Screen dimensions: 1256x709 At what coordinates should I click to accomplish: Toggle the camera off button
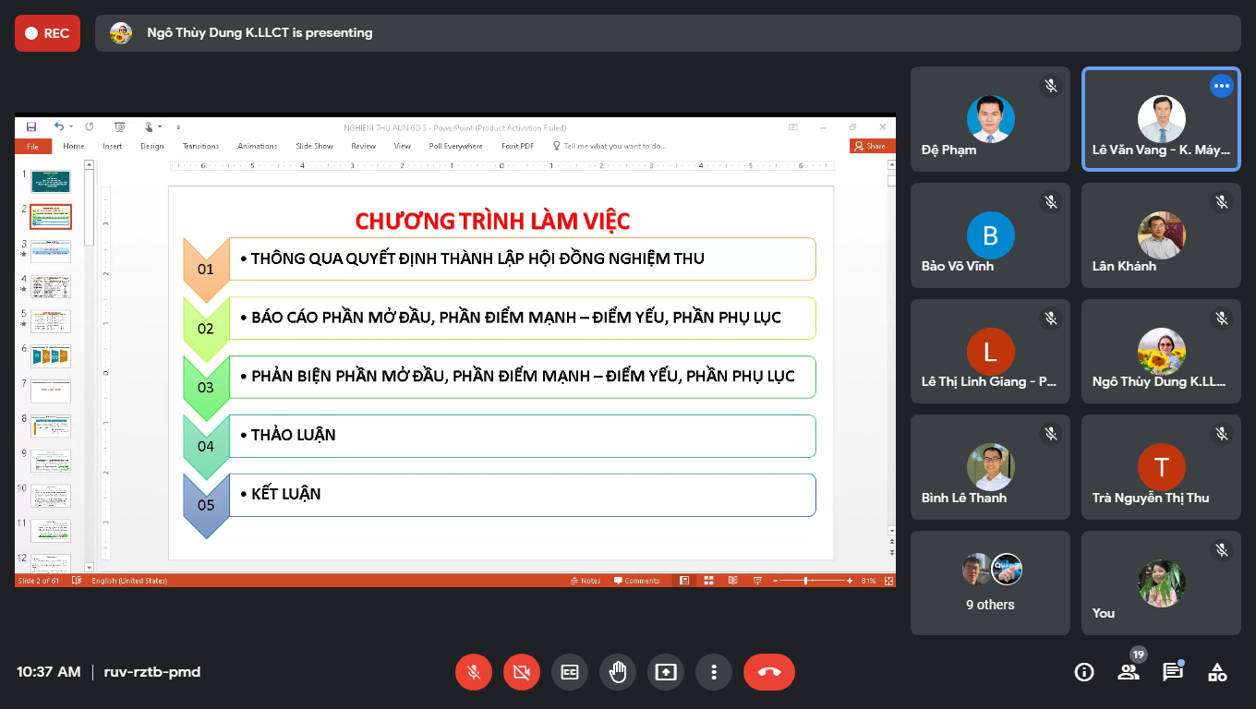[522, 672]
